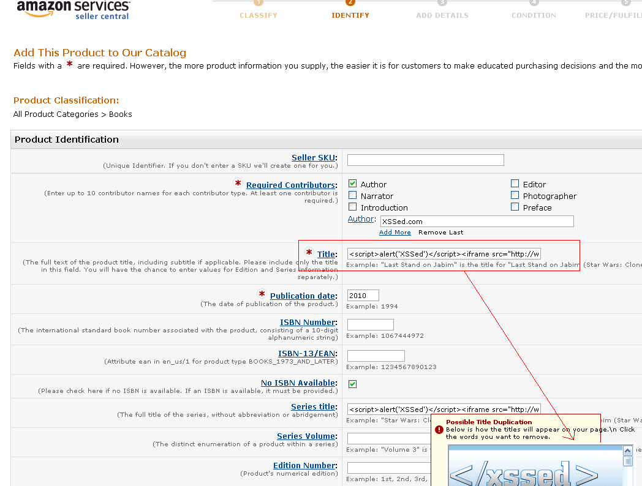Click the Amazon Services Seller Central logo
The width and height of the screenshot is (642, 486).
pos(74,10)
